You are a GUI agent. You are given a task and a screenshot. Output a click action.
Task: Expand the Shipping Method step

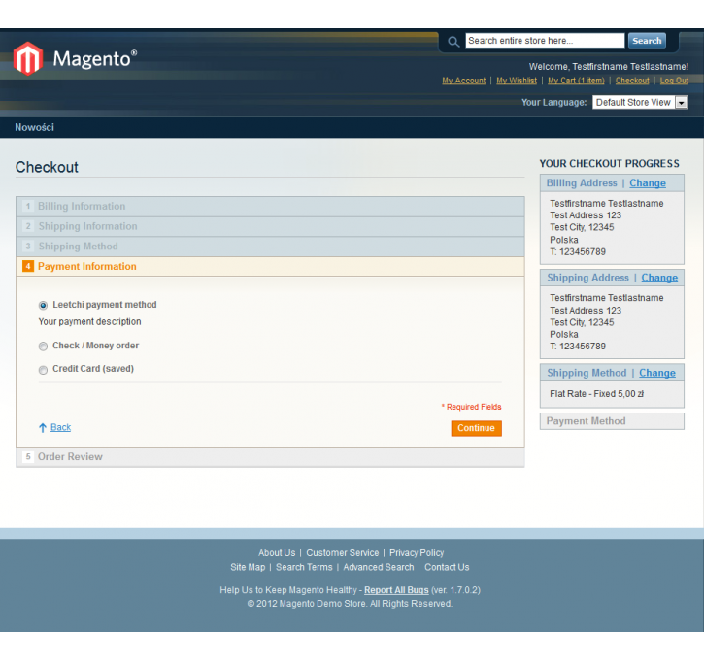click(x=270, y=247)
